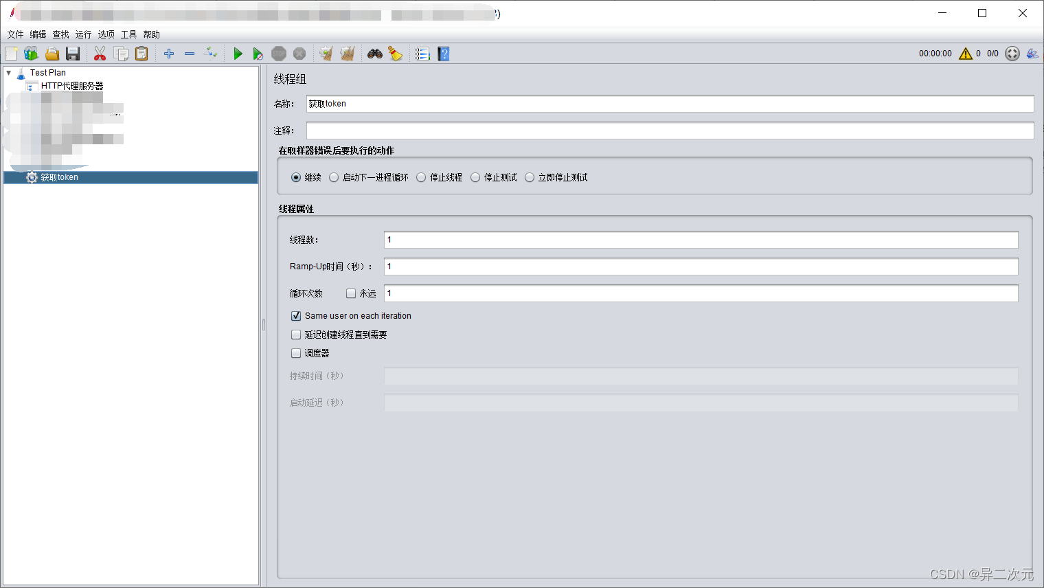Save the test plan with floppy icon
Viewport: 1044px width, 588px height.
[x=73, y=54]
